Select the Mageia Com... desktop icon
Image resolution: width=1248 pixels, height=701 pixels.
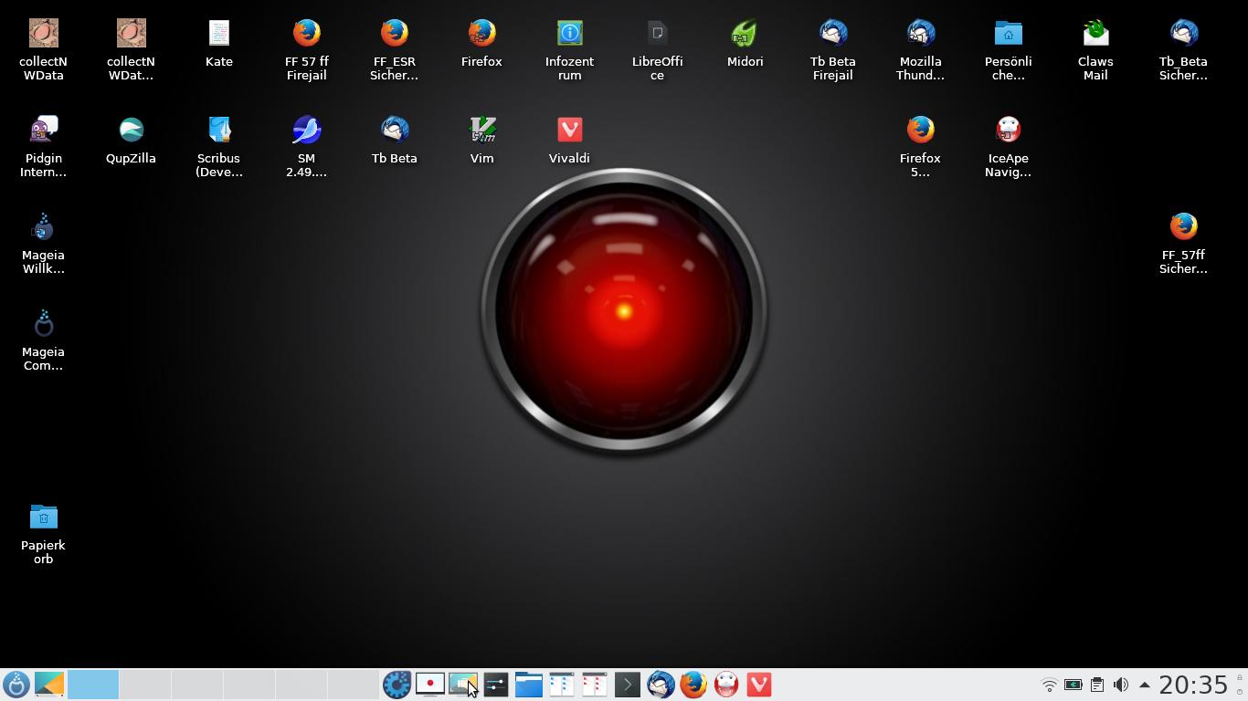43,340
